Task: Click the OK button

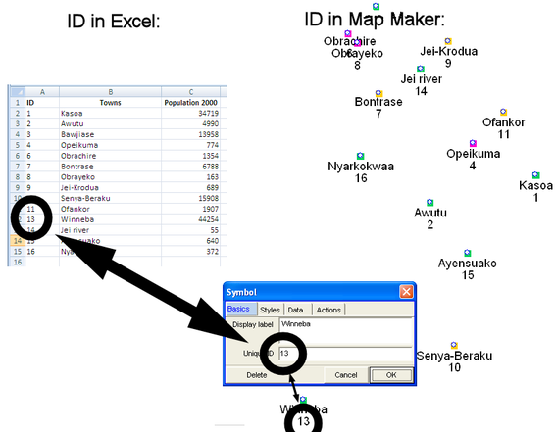Action: click(391, 375)
